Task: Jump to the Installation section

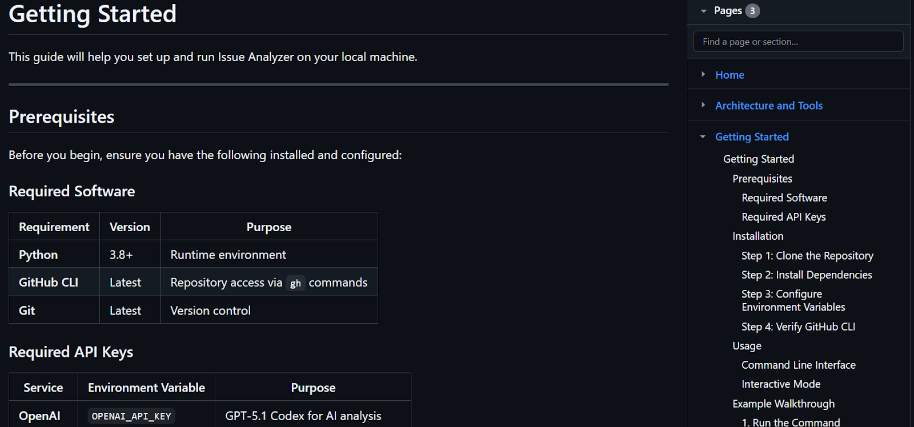Action: point(757,236)
